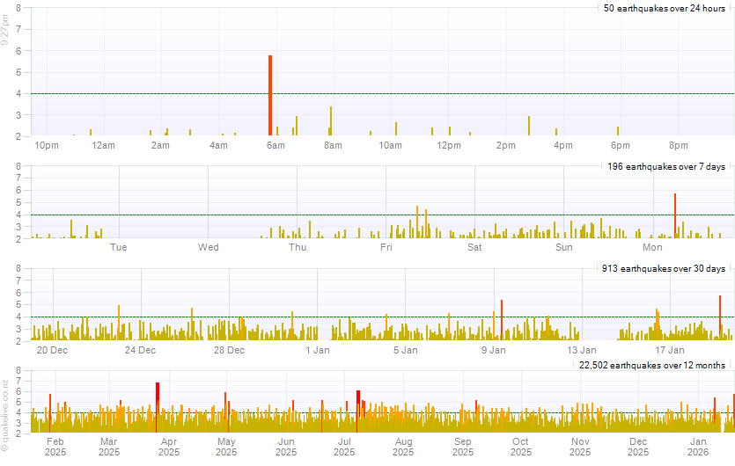Viewport: 735px width, 466px height.
Task: Select the 1 Jan date label
Action: (317, 350)
